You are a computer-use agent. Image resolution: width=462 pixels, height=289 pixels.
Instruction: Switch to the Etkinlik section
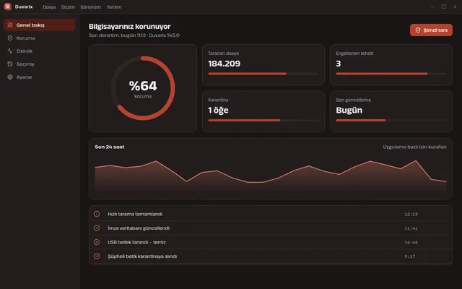40,51
